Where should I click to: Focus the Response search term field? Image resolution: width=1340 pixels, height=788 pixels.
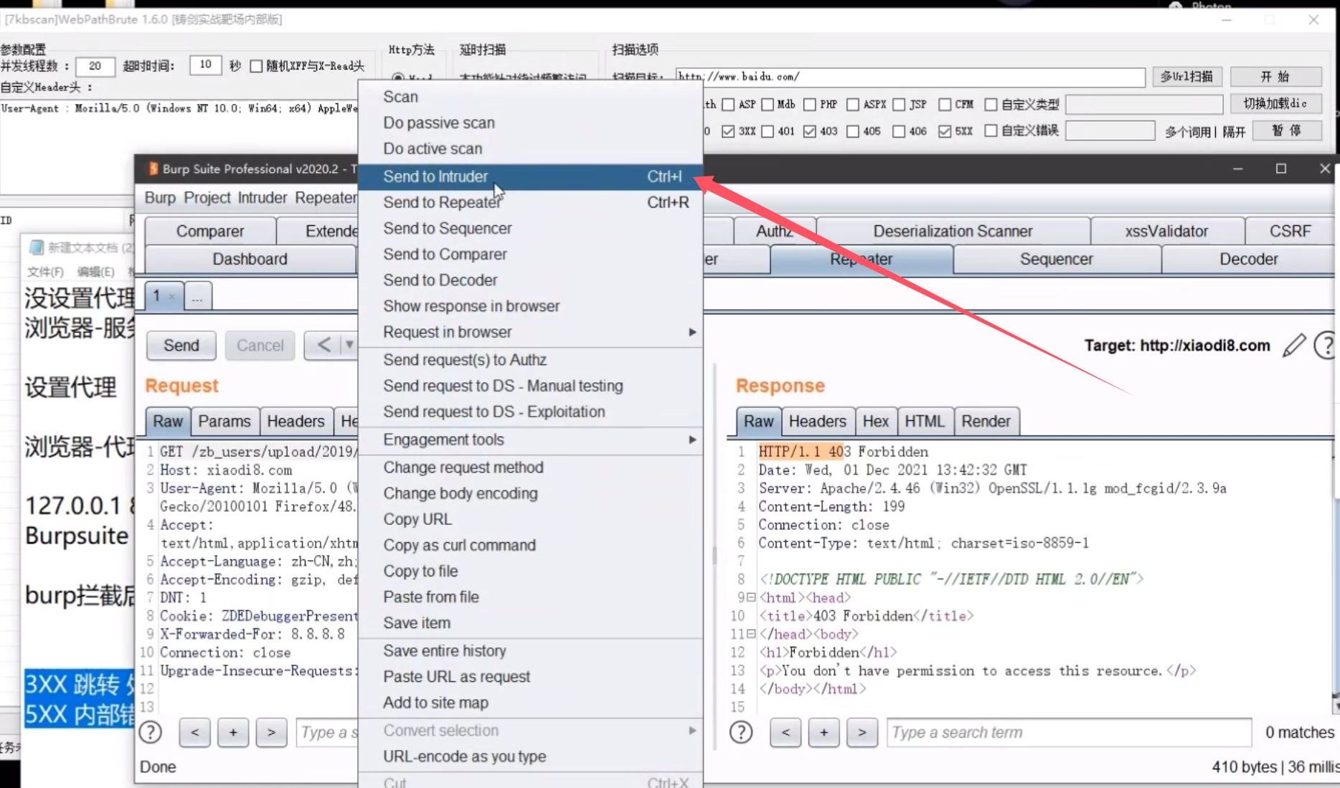1069,733
